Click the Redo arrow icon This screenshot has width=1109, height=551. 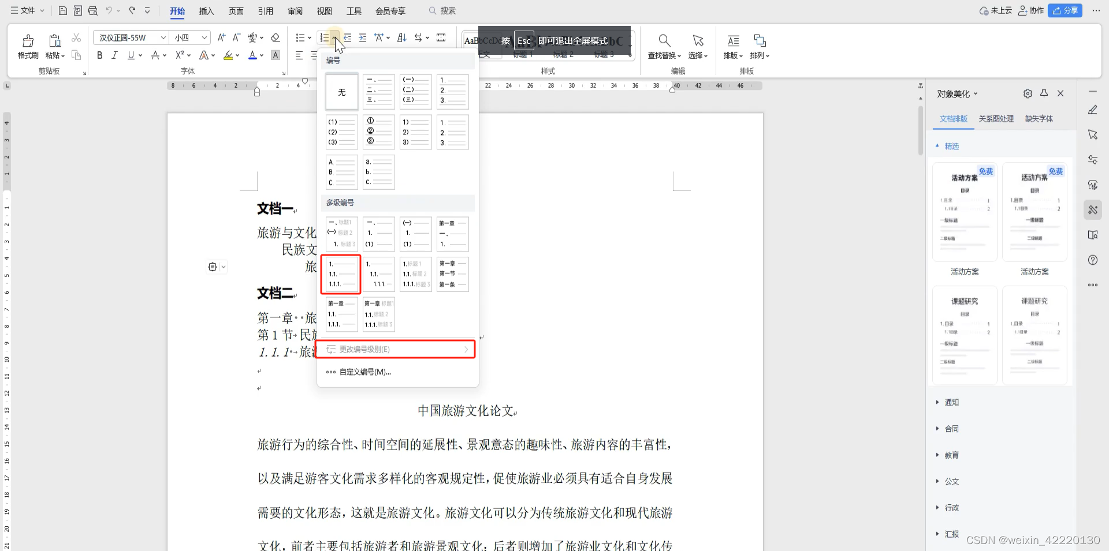coord(132,10)
